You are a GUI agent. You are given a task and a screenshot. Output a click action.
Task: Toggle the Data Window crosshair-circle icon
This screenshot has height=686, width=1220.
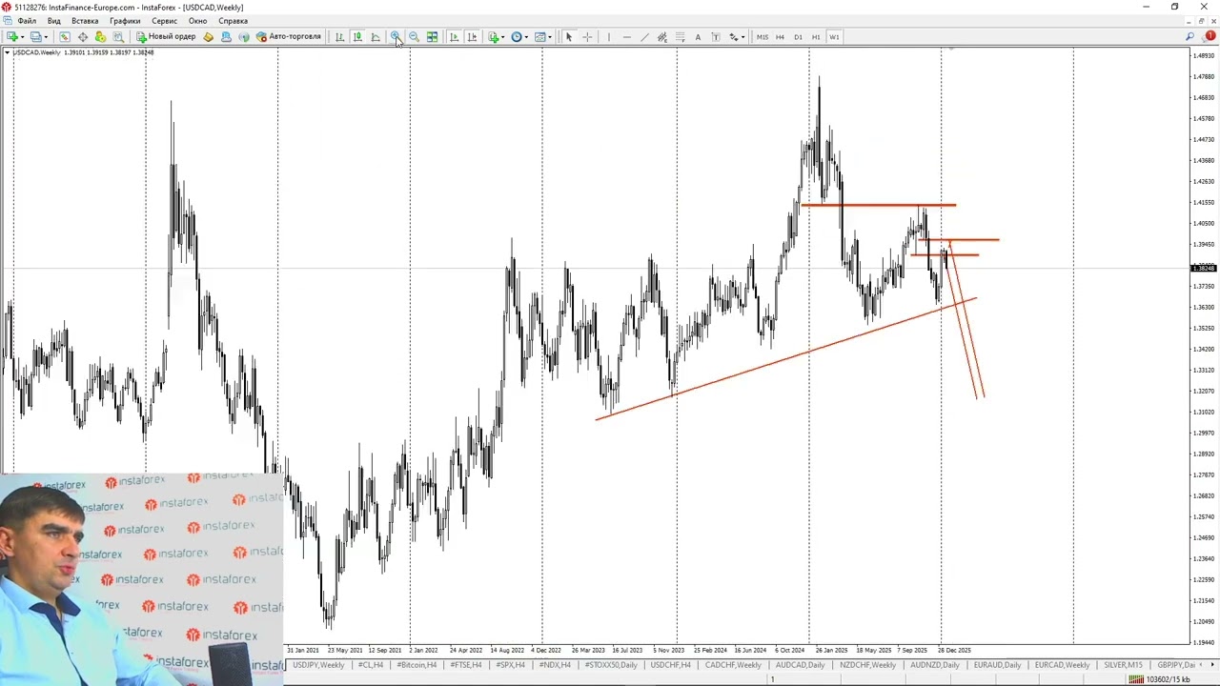click(x=83, y=37)
